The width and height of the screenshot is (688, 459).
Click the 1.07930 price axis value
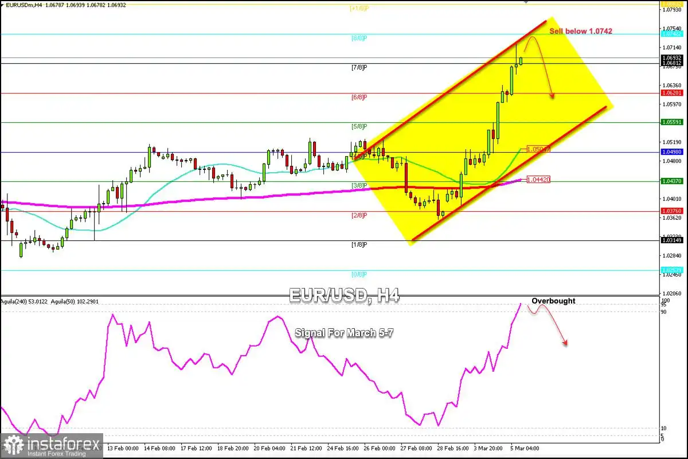tap(673, 10)
